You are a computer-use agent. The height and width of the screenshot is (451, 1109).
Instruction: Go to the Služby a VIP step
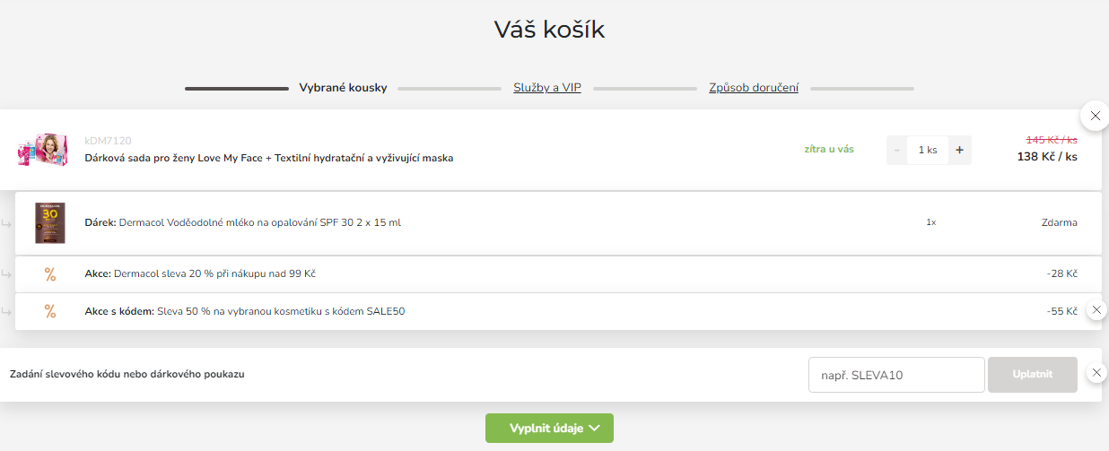pyautogui.click(x=547, y=88)
